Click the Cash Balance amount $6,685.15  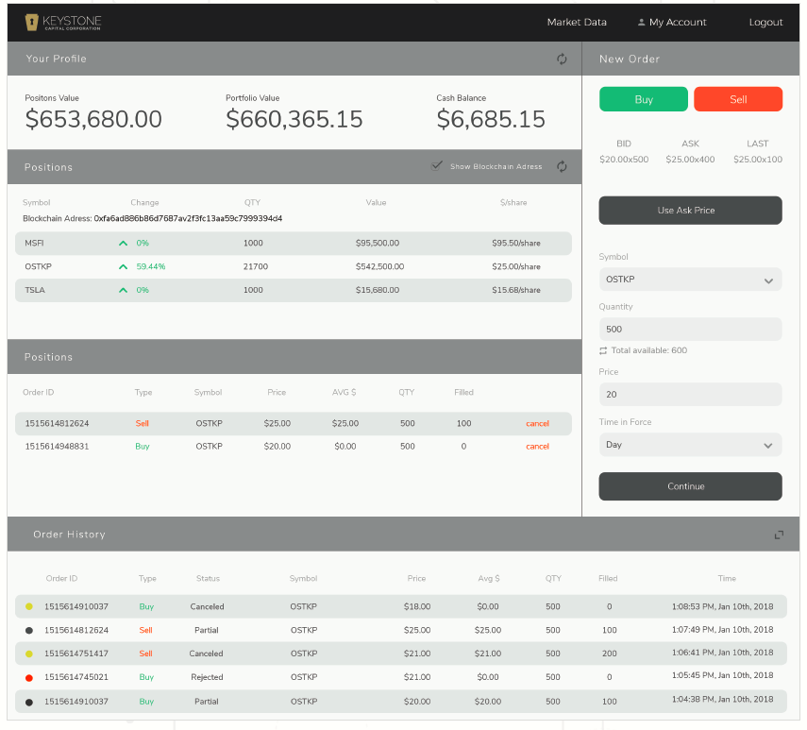pos(491,119)
